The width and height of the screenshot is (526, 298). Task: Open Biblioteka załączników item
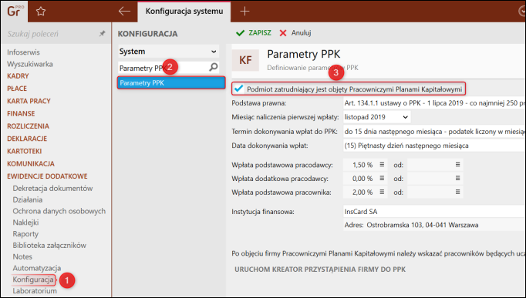click(x=49, y=245)
